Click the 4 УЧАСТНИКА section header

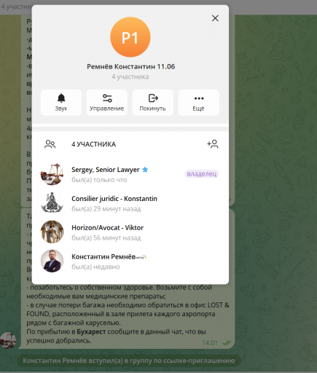[93, 144]
